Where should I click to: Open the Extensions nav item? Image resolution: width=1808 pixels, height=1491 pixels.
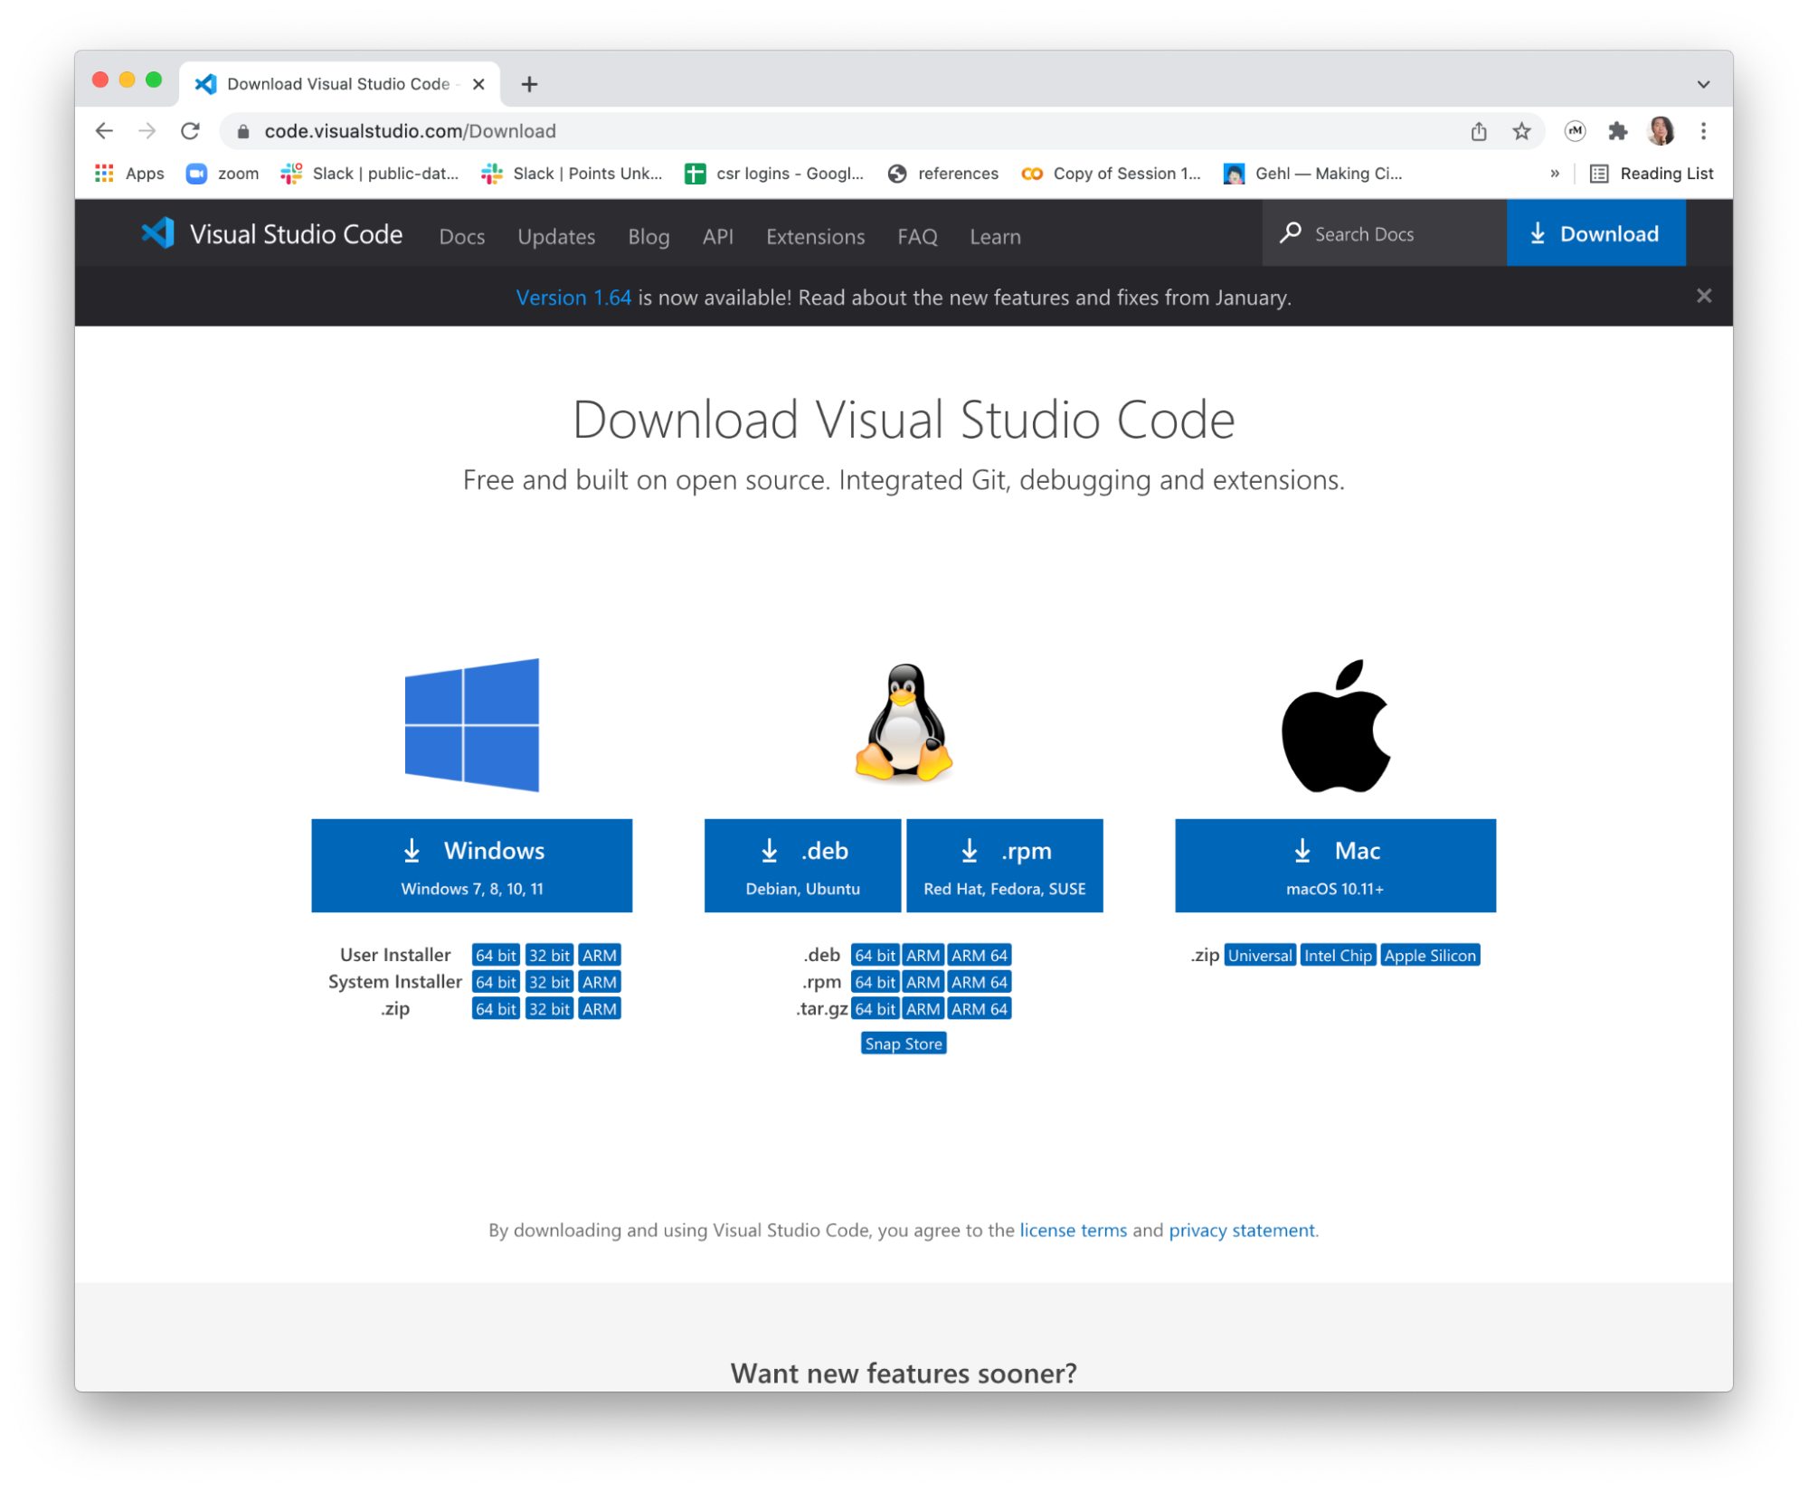(815, 236)
